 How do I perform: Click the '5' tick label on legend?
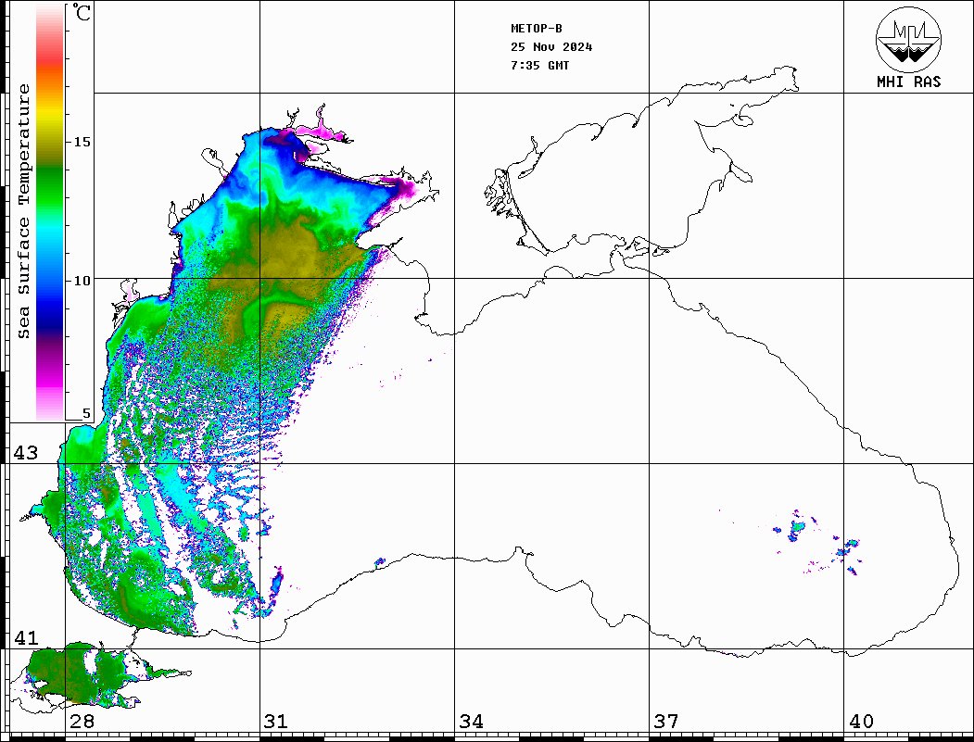tap(86, 414)
